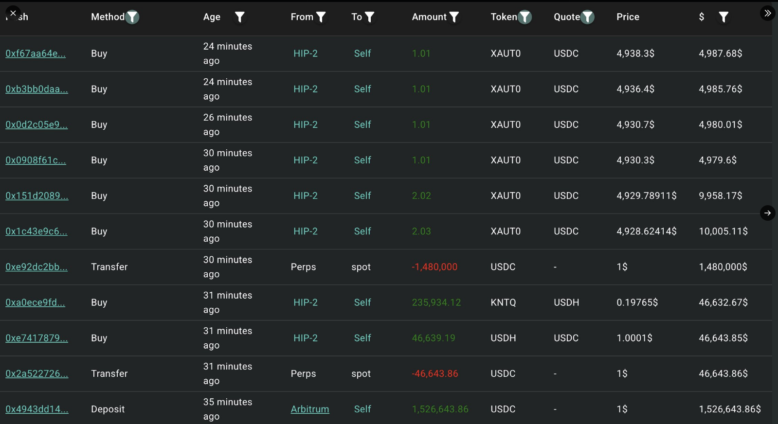Open the Method column filter

(132, 17)
